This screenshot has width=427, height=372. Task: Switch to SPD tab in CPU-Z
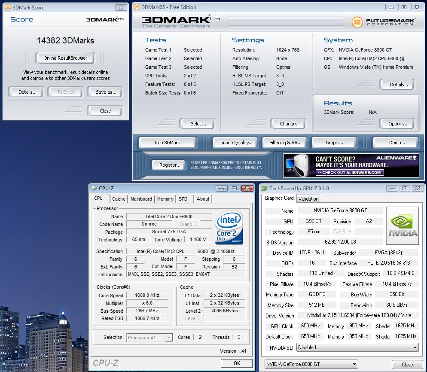(x=183, y=199)
